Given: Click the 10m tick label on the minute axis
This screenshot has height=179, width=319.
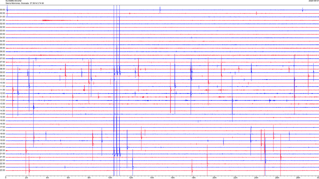Looking at the screenshot, I should click(x=110, y=178).
